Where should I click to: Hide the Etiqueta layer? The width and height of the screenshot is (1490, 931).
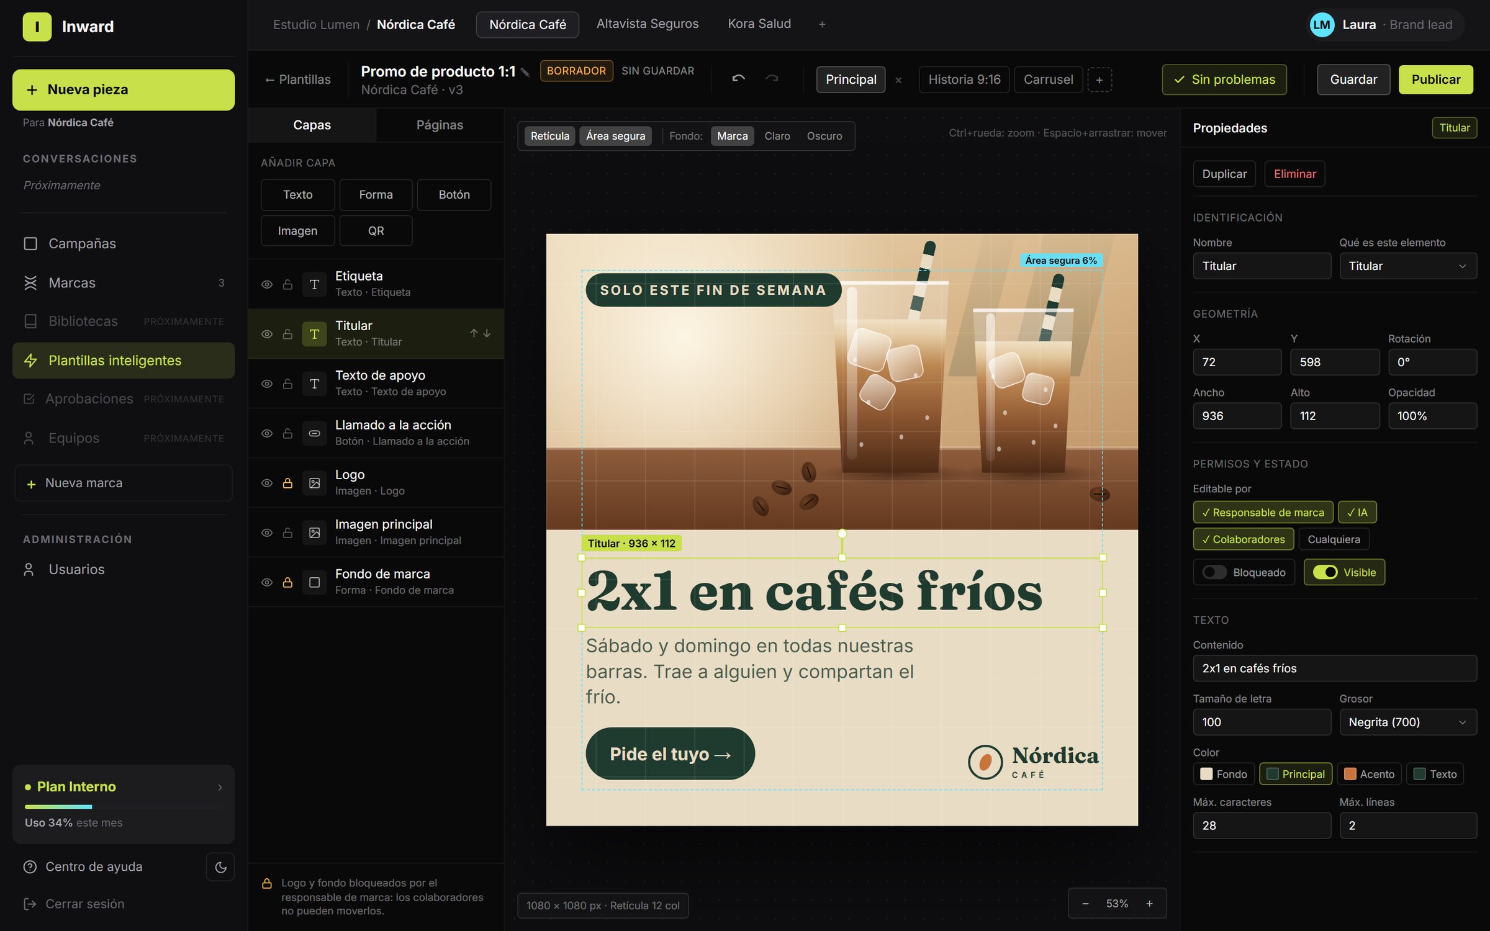(x=267, y=284)
